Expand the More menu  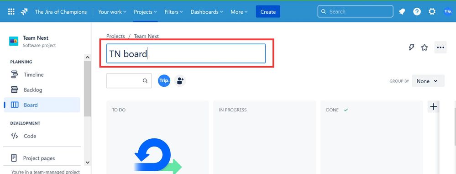point(239,12)
